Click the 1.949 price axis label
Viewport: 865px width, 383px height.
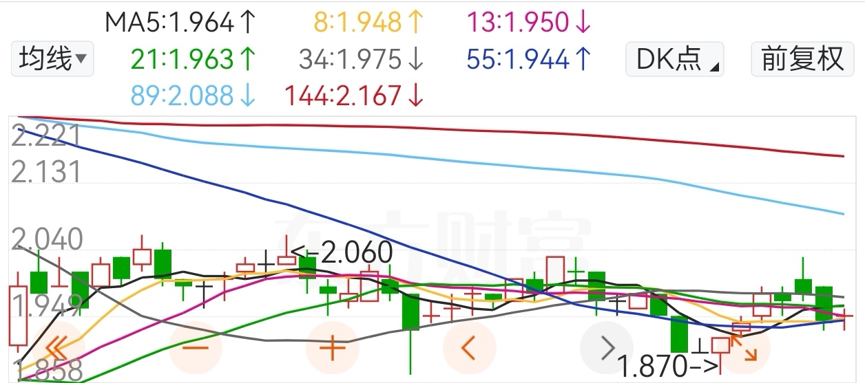click(x=46, y=303)
